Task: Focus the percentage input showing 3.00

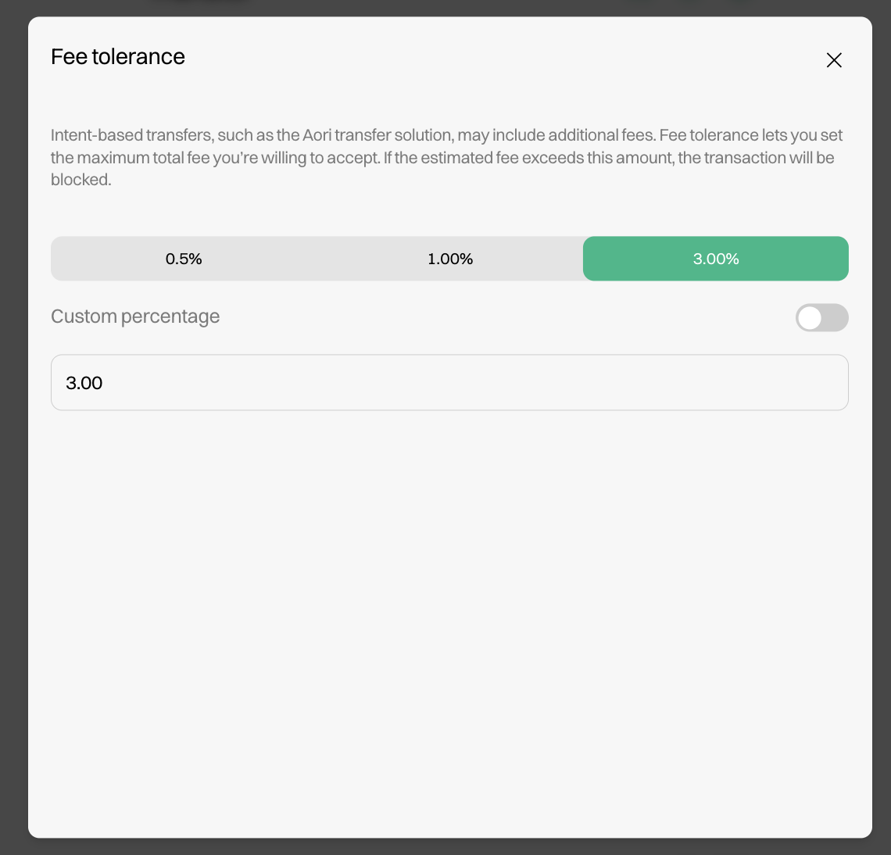Action: pos(449,383)
